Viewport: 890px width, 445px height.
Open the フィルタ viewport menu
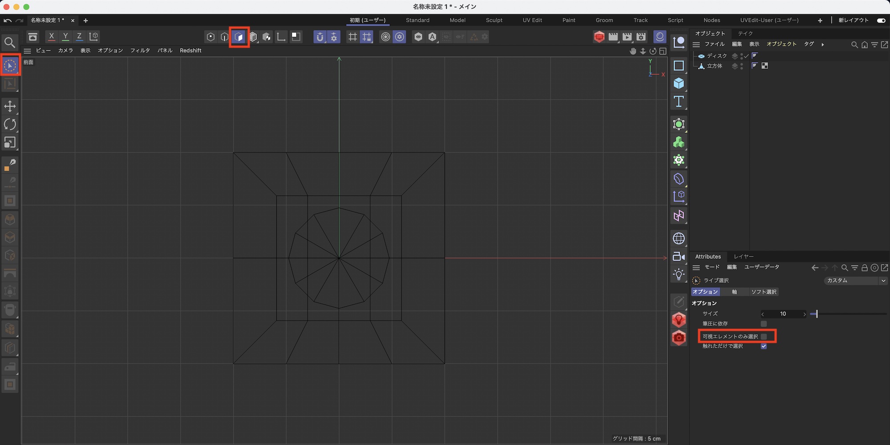[140, 51]
